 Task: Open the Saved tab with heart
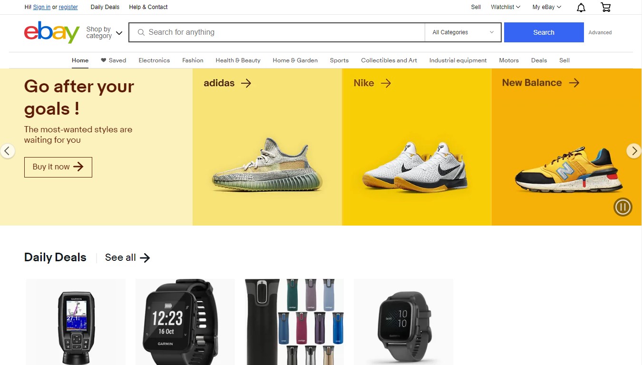coord(113,60)
